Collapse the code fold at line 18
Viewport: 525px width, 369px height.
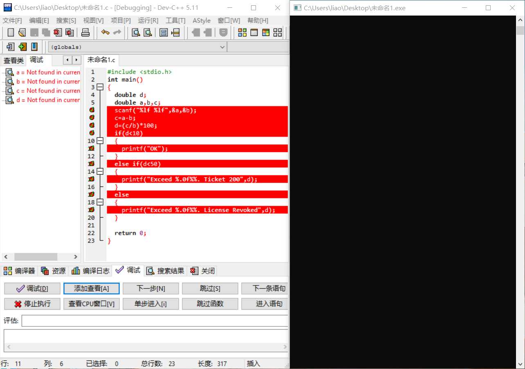point(100,202)
